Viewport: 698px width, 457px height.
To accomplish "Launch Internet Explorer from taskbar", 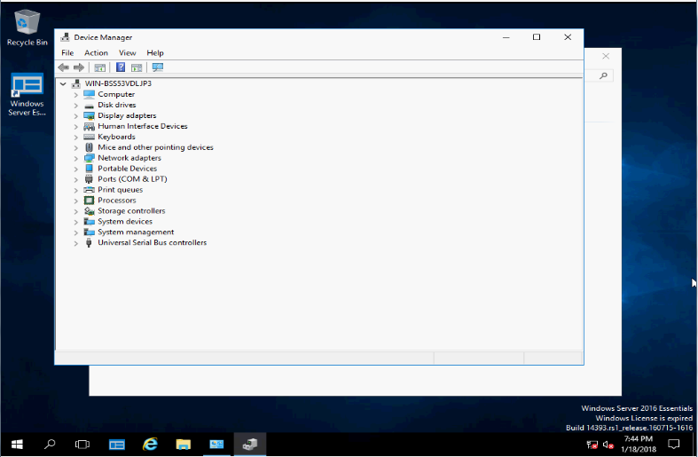I will (150, 445).
